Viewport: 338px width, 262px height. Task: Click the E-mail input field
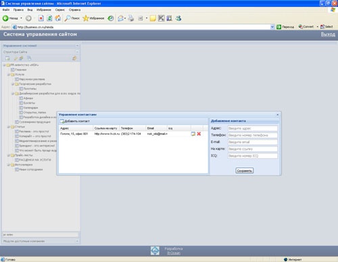pos(253,142)
